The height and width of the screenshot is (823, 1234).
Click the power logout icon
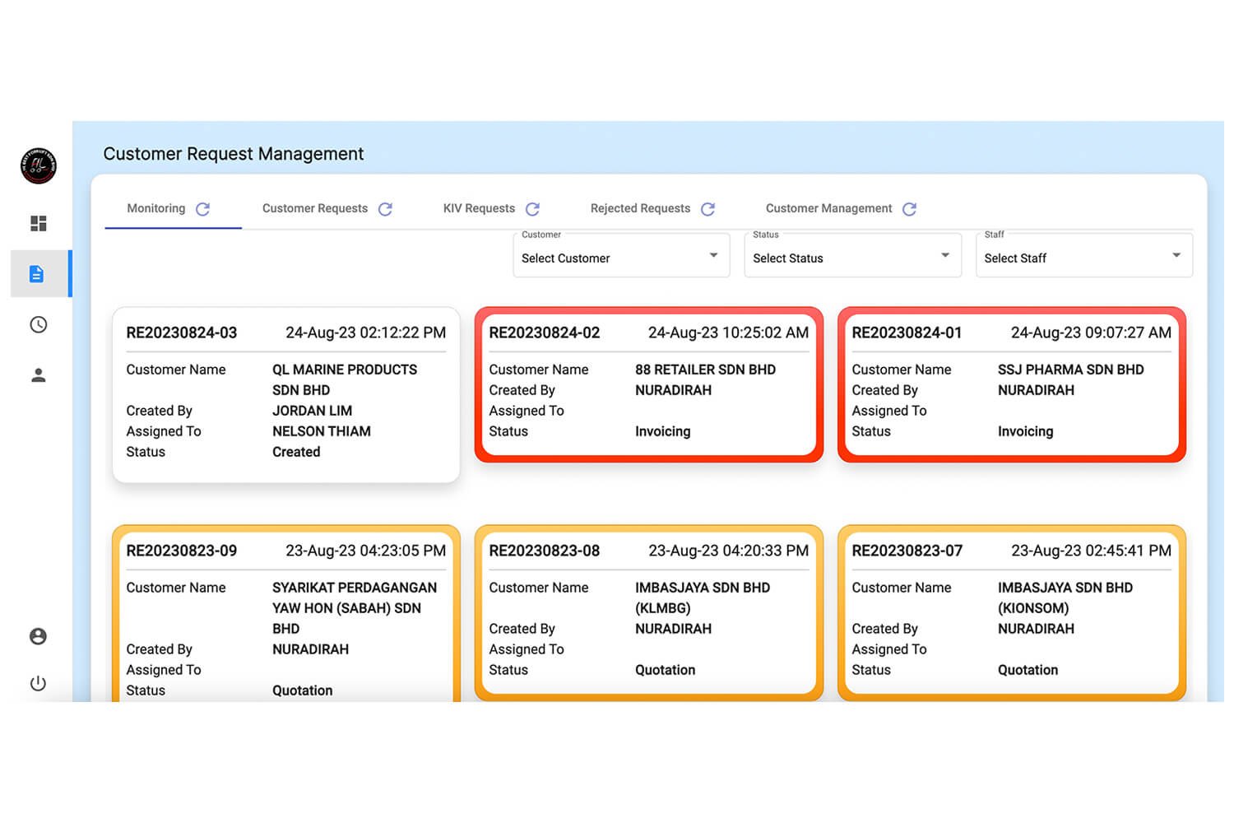coord(38,684)
